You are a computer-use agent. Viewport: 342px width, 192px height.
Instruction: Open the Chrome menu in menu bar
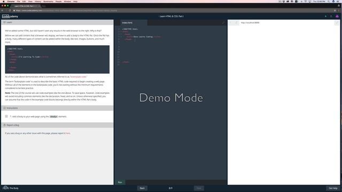pos(11,2)
